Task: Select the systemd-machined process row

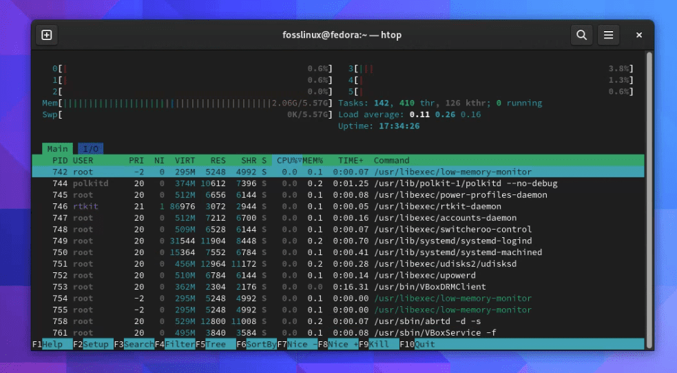Action: (338, 252)
